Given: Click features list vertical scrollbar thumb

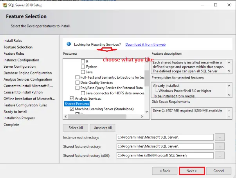Looking at the screenshot, I should pos(147,78).
